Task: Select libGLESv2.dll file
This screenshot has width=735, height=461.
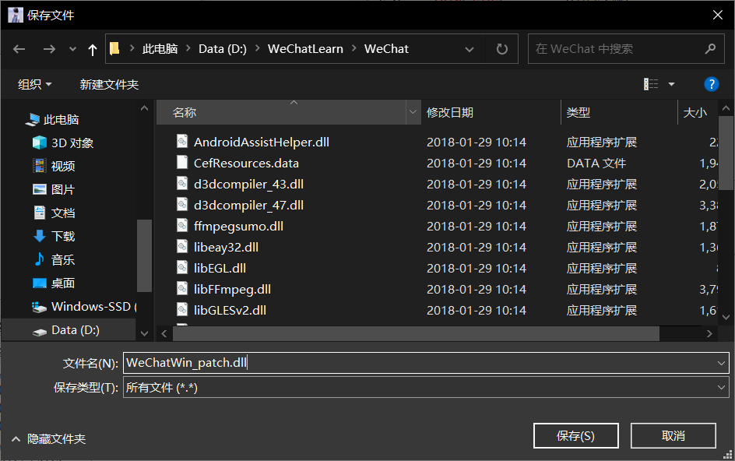Action: click(230, 311)
